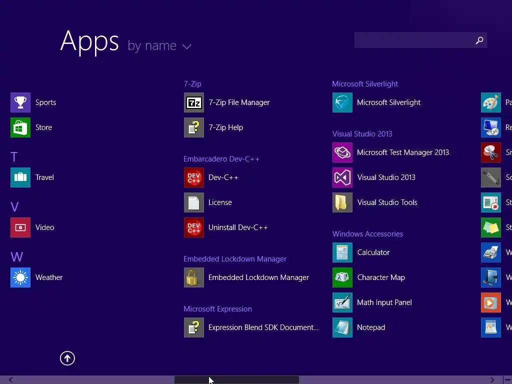512x384 pixels.
Task: Open the Travel suitcase icon
Action: point(20,177)
